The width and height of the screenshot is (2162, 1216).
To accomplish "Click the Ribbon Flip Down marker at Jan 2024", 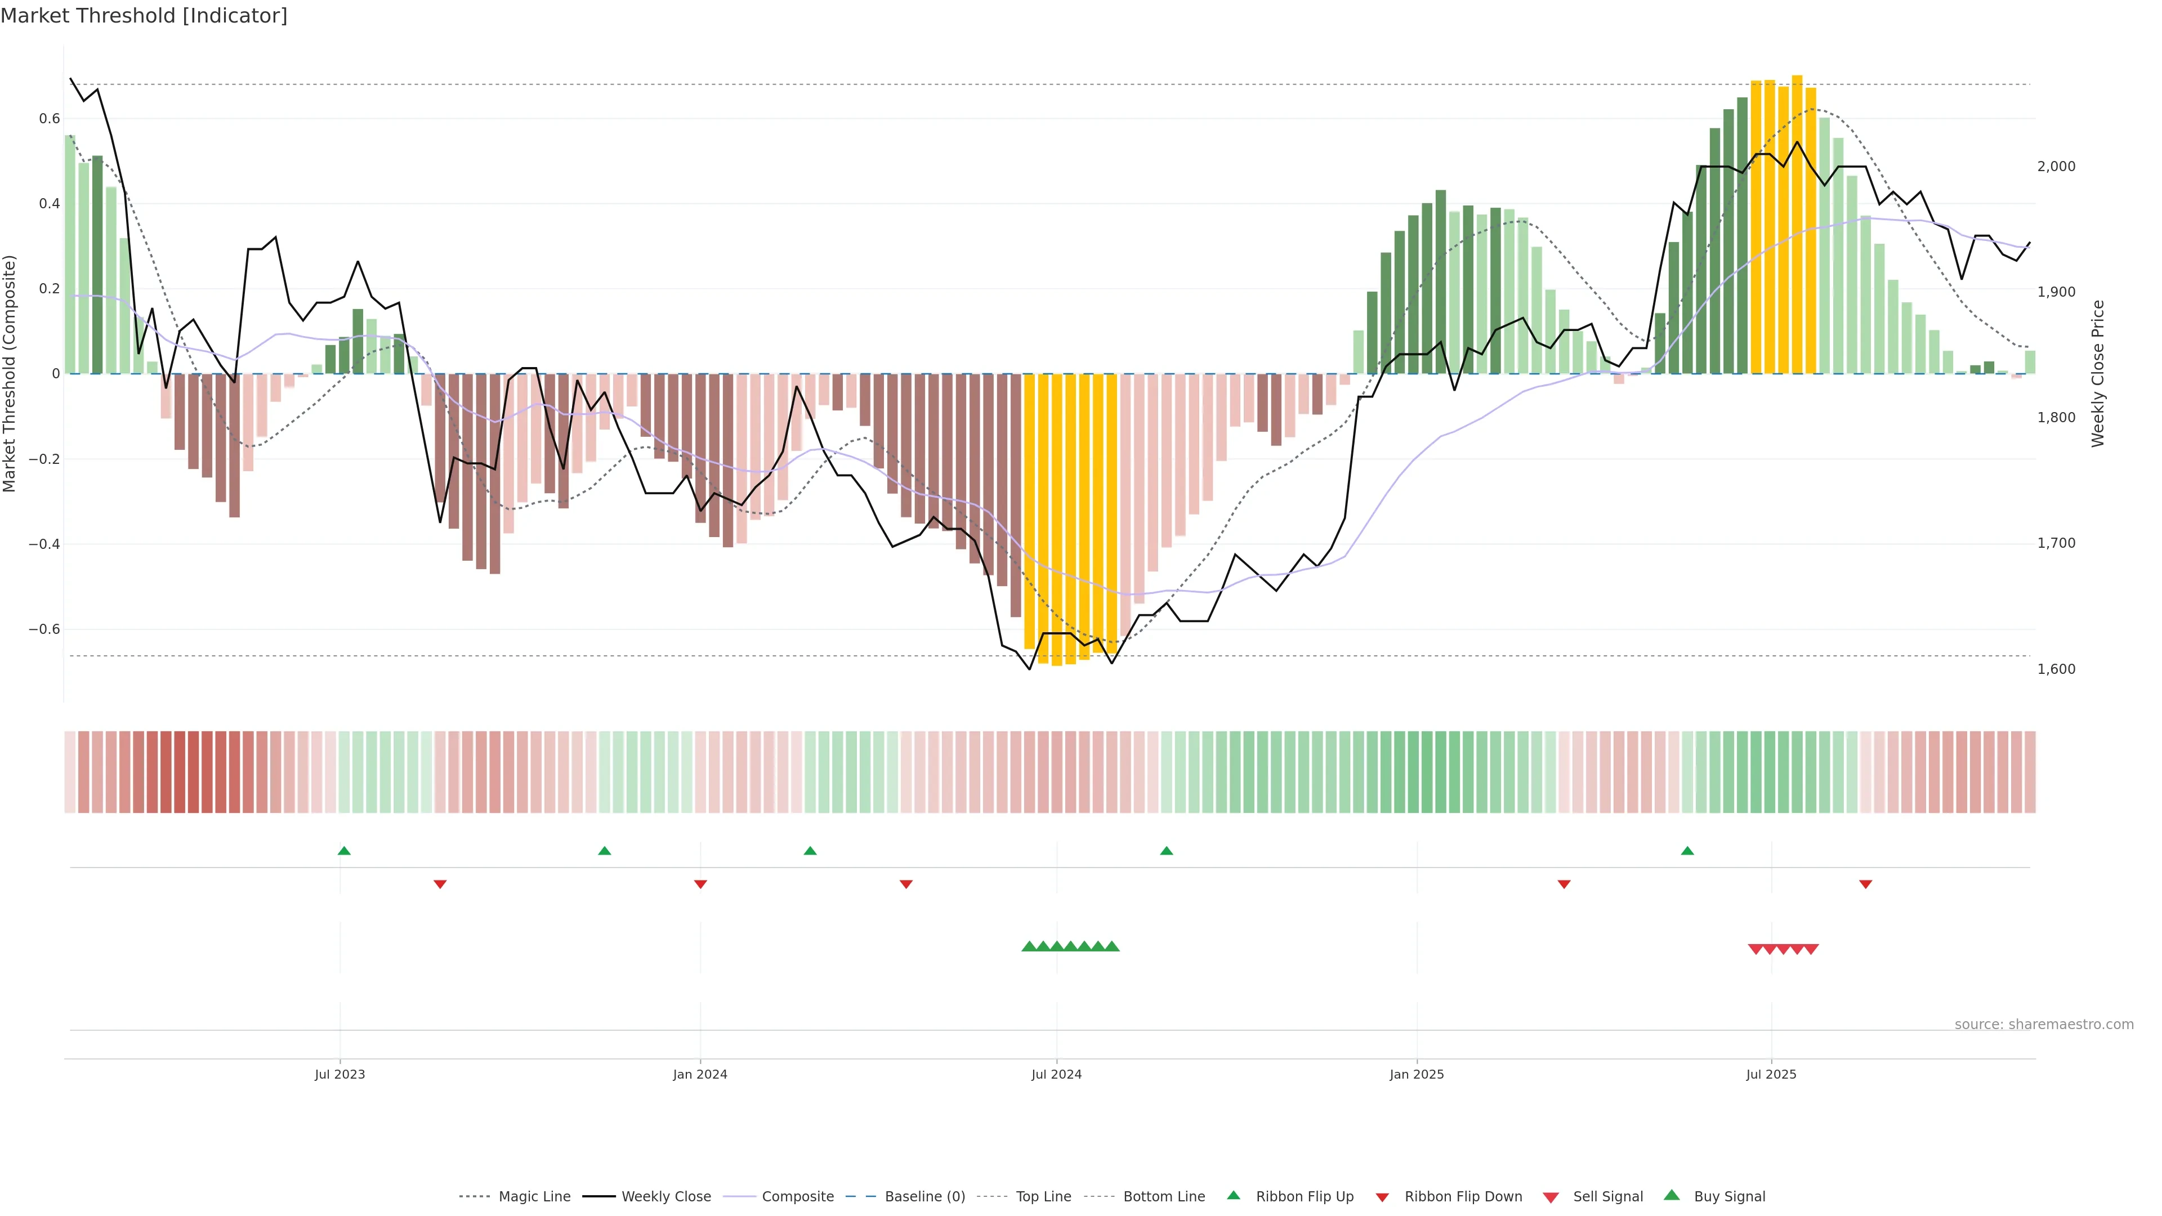I will coord(700,884).
